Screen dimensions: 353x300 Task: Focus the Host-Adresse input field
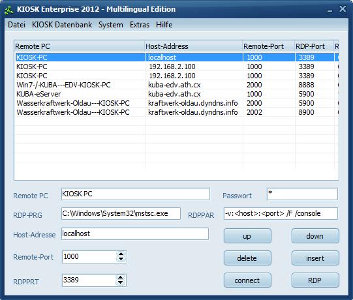(135, 234)
